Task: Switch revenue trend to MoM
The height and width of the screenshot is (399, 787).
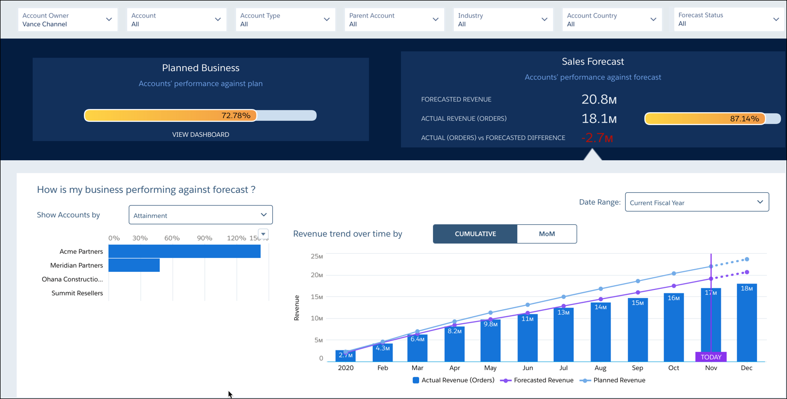Action: coord(547,234)
